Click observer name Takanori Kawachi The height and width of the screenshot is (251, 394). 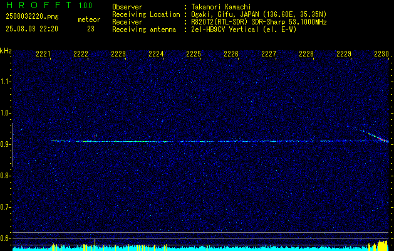tap(221, 7)
